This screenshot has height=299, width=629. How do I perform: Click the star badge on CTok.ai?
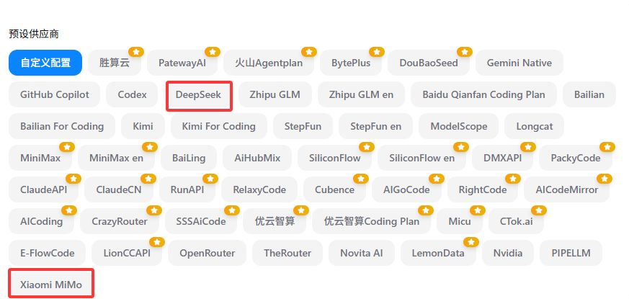539,210
